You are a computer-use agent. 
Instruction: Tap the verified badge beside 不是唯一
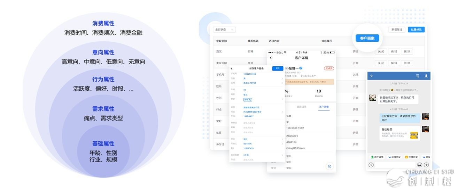(301, 68)
